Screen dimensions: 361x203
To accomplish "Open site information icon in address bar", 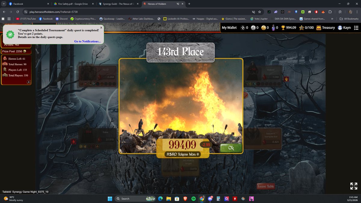I will point(26,12).
